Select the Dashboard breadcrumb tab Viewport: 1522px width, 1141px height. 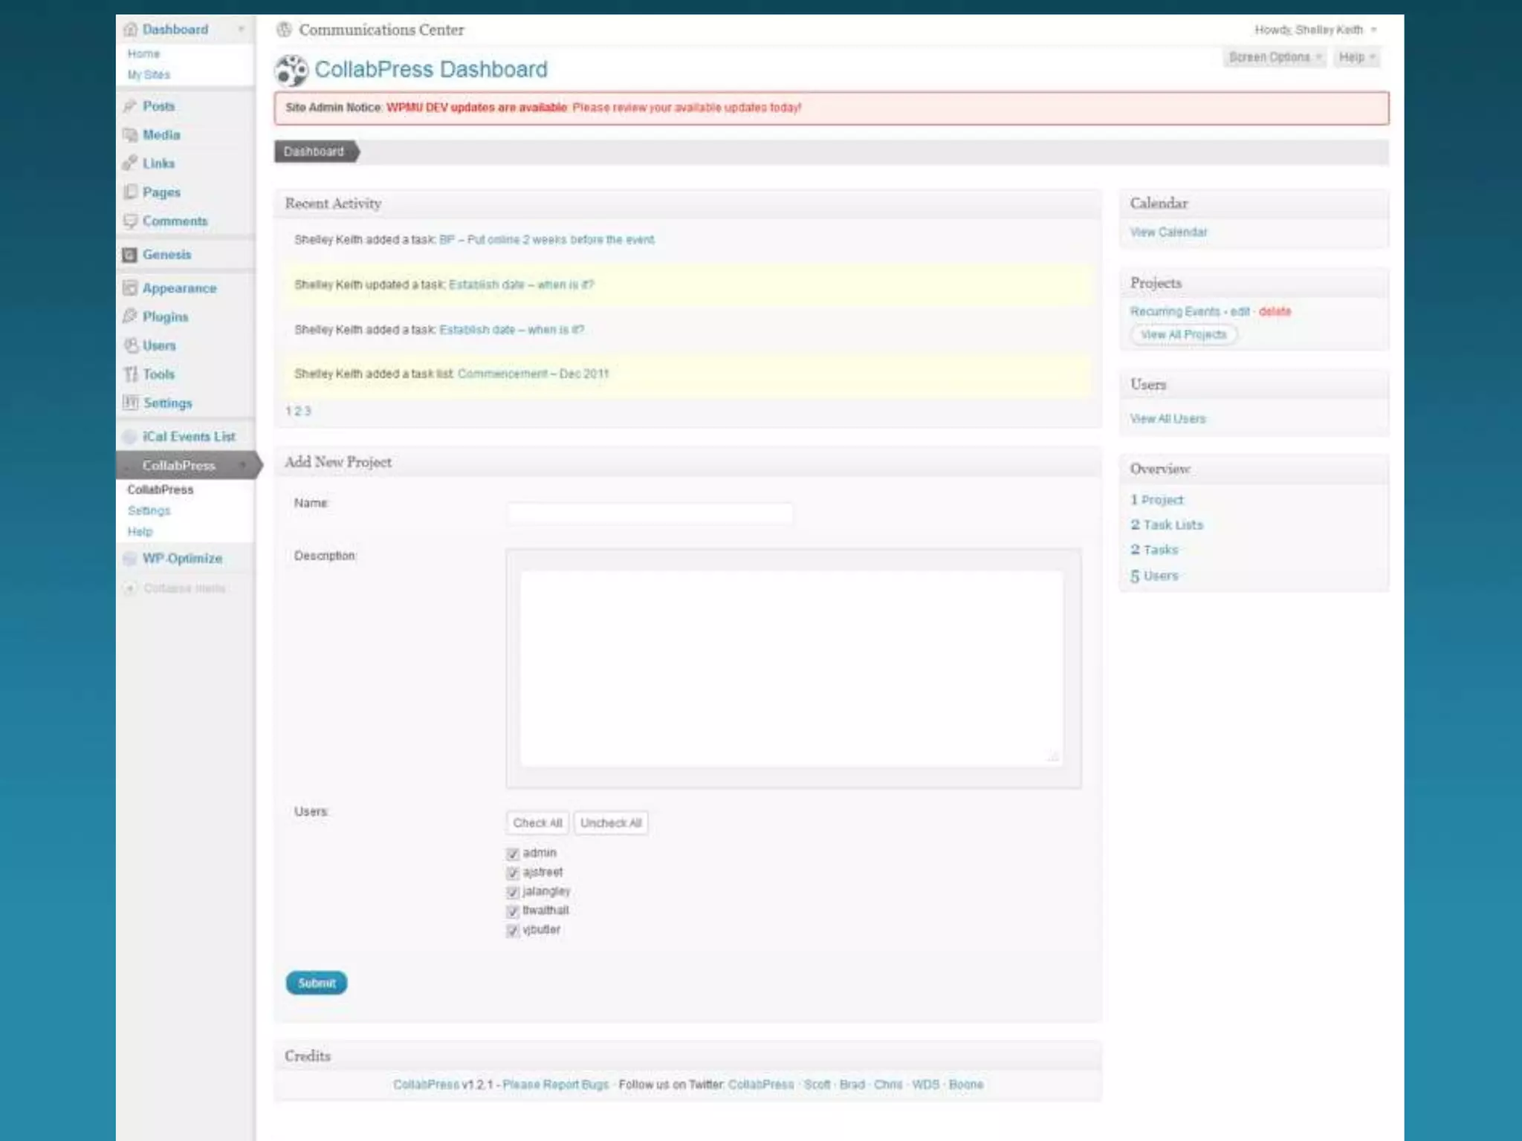pos(314,152)
